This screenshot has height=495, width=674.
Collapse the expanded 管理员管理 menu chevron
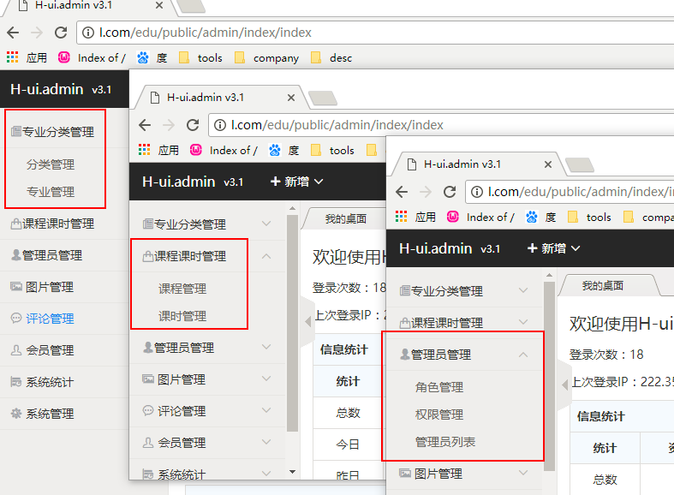tap(523, 355)
